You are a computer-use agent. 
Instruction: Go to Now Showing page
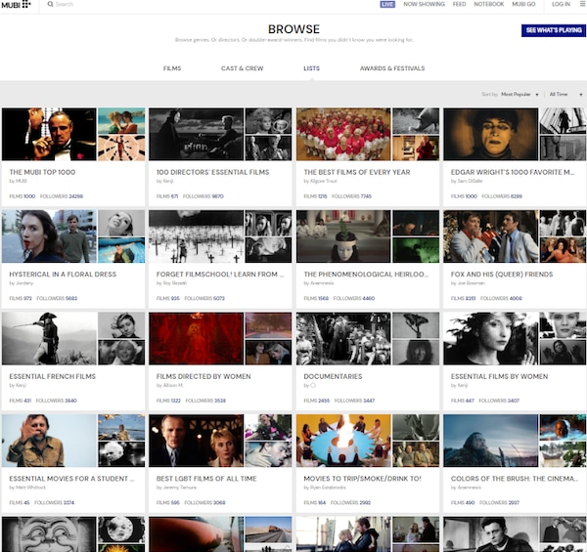tap(424, 5)
